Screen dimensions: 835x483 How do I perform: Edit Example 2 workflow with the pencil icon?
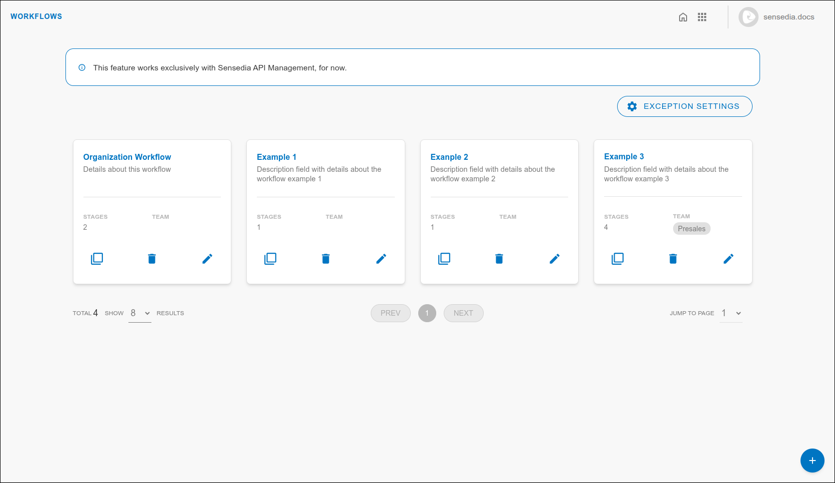(555, 258)
